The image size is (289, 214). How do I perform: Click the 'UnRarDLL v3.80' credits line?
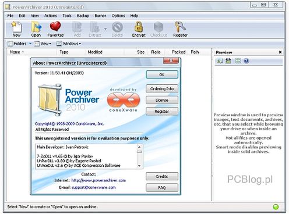[69, 161]
